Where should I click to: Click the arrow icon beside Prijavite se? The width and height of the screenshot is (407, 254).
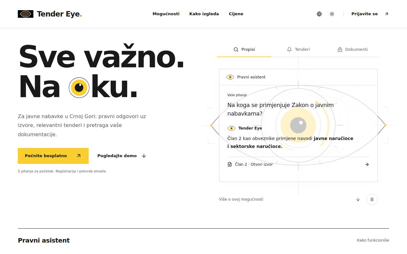387,14
